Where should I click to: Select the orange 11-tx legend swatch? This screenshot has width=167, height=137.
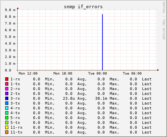(x=7, y=132)
